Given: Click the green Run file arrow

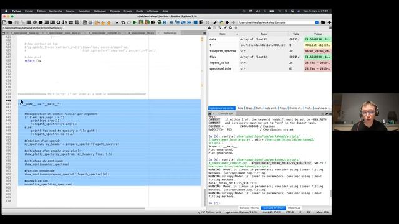Looking at the screenshot, I should 135,22.
